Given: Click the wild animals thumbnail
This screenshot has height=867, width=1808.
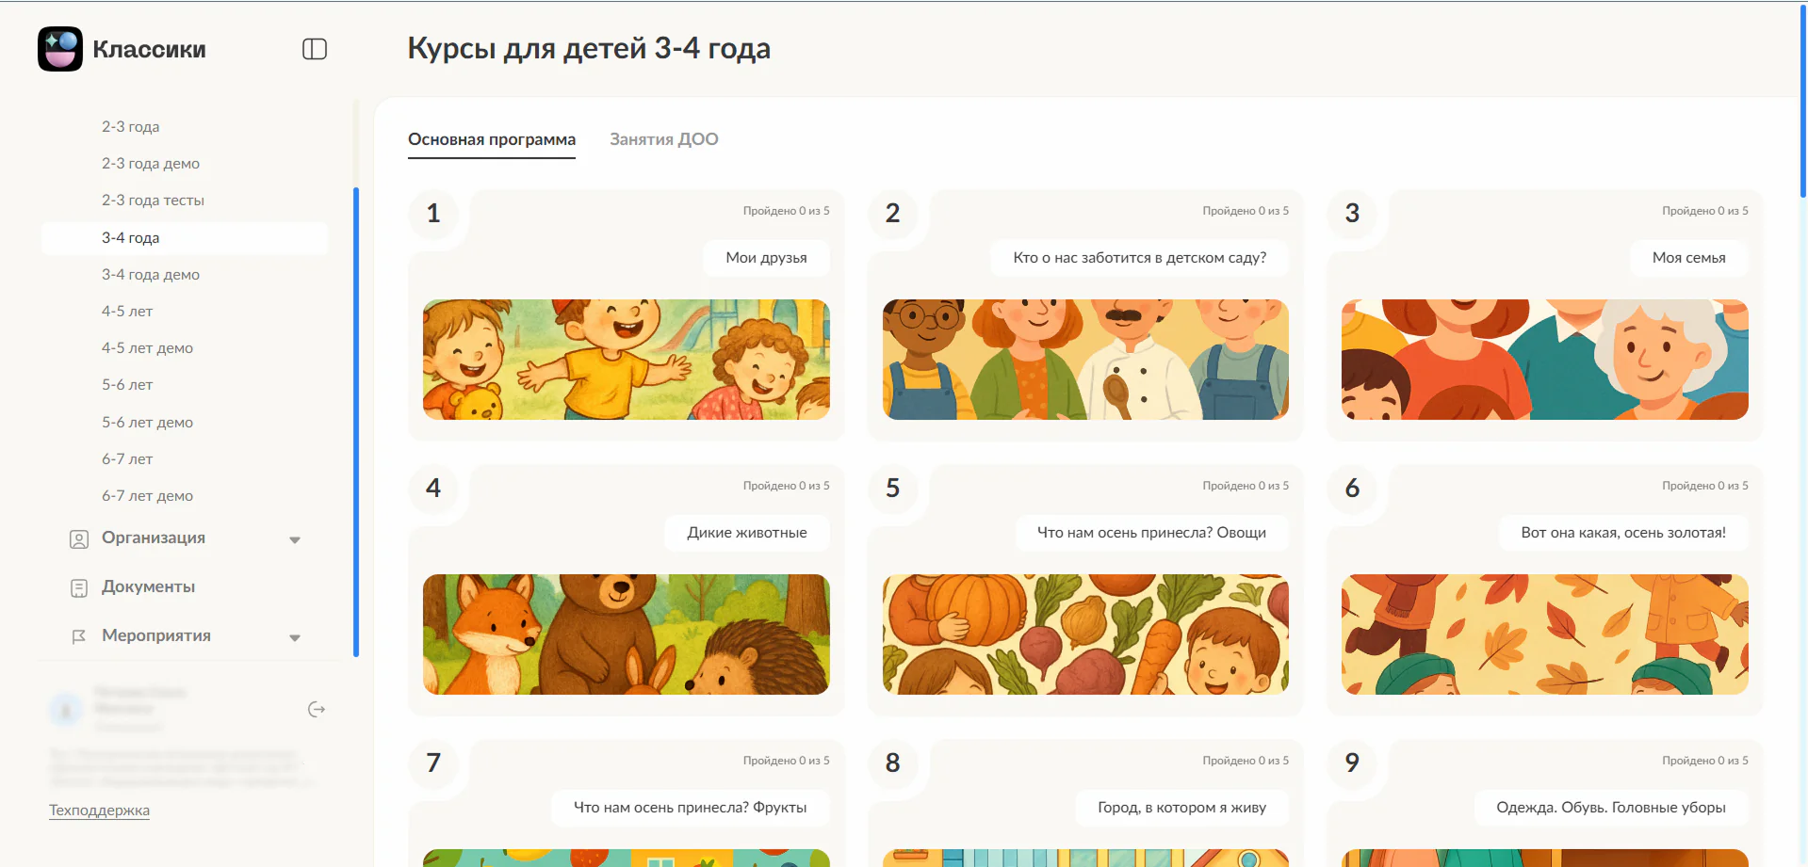Looking at the screenshot, I should click(626, 634).
